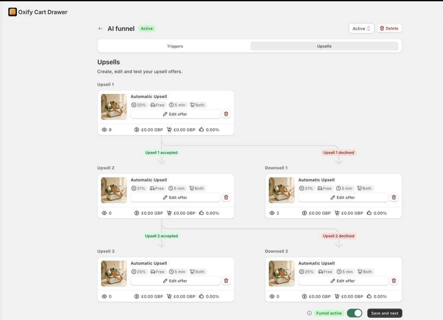Toggle the Funnel active switch

coord(355,313)
